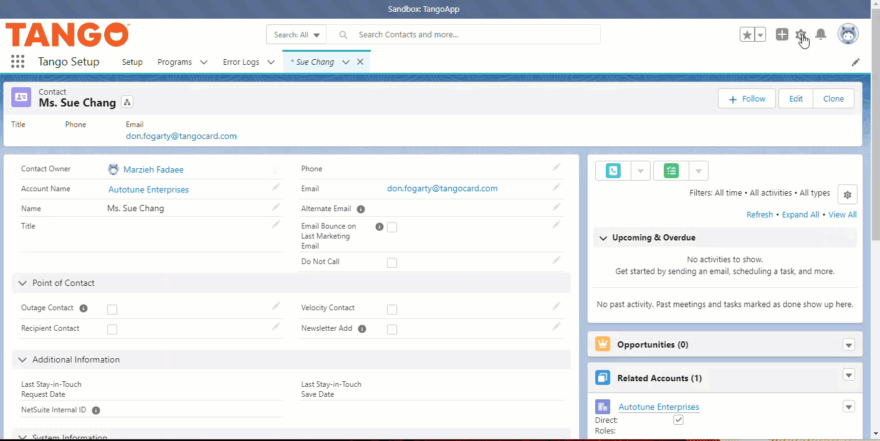
Task: Show Alternate Email info tooltip icon
Action: click(x=361, y=209)
